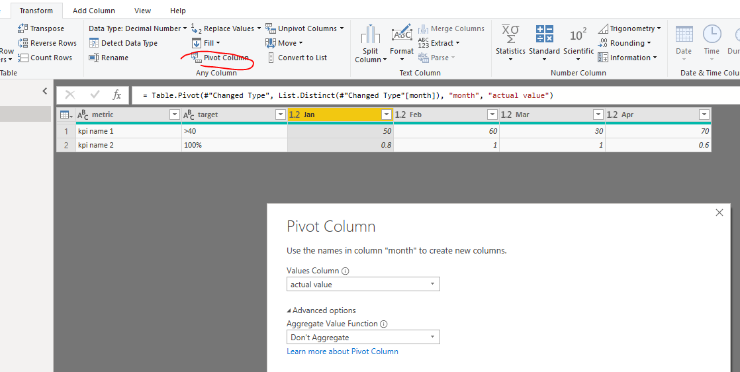The image size is (740, 372).
Task: Open the Mar column filter dropdown
Action: click(x=598, y=115)
